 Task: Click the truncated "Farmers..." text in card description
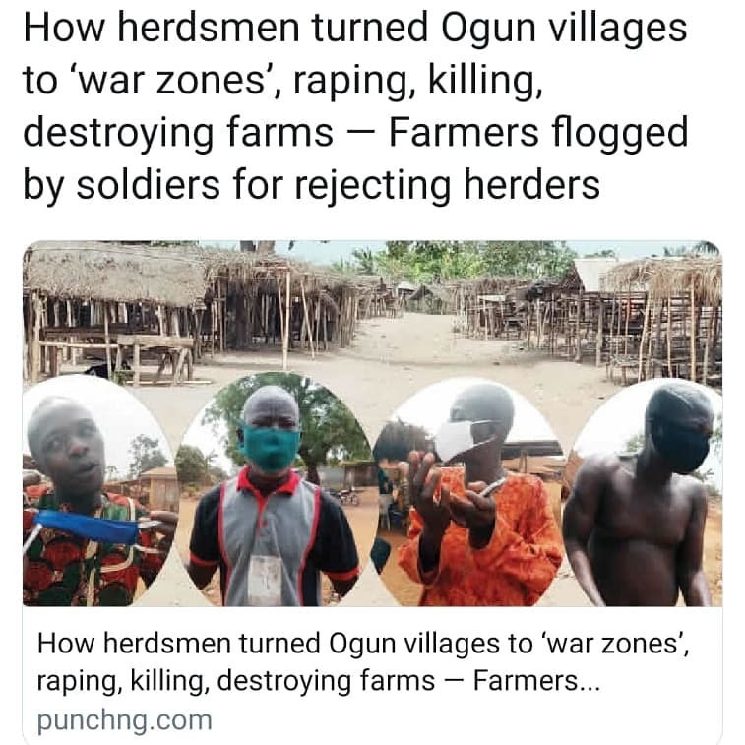[x=536, y=680]
